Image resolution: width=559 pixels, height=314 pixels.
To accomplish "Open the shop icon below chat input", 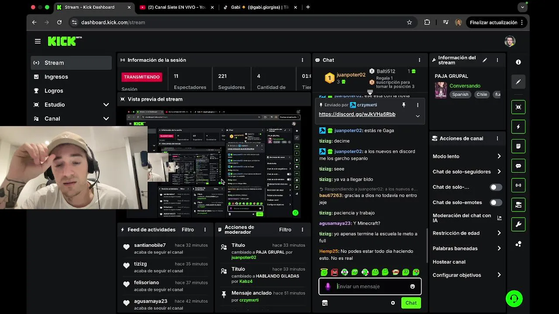I will point(324,303).
